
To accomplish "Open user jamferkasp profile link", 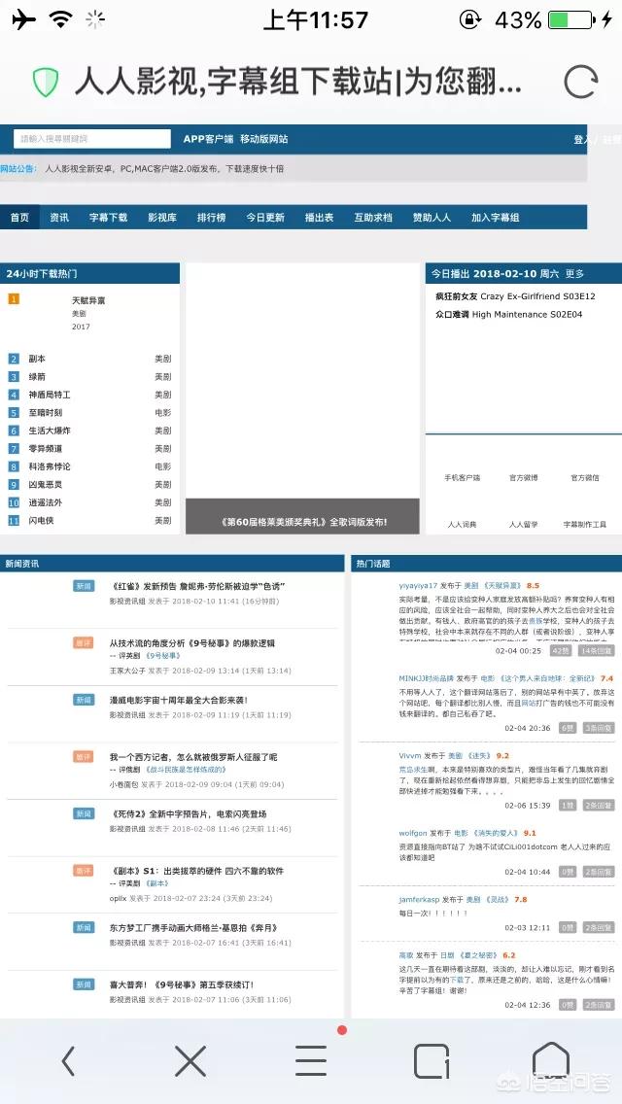I will (419, 900).
